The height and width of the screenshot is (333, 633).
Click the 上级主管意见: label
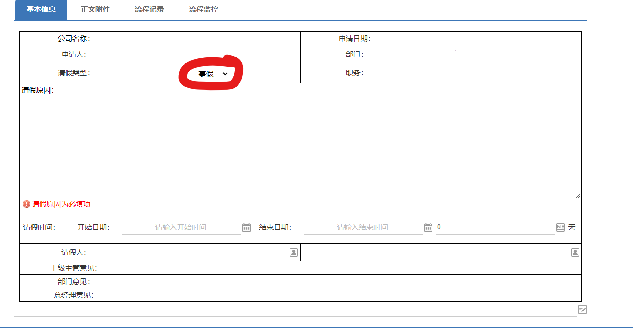[x=74, y=268]
